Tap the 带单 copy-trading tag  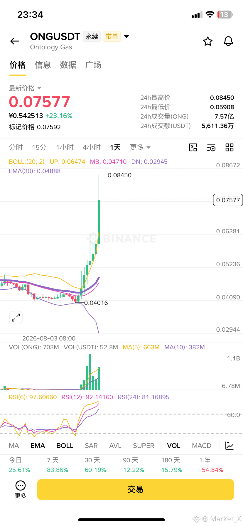tap(112, 36)
